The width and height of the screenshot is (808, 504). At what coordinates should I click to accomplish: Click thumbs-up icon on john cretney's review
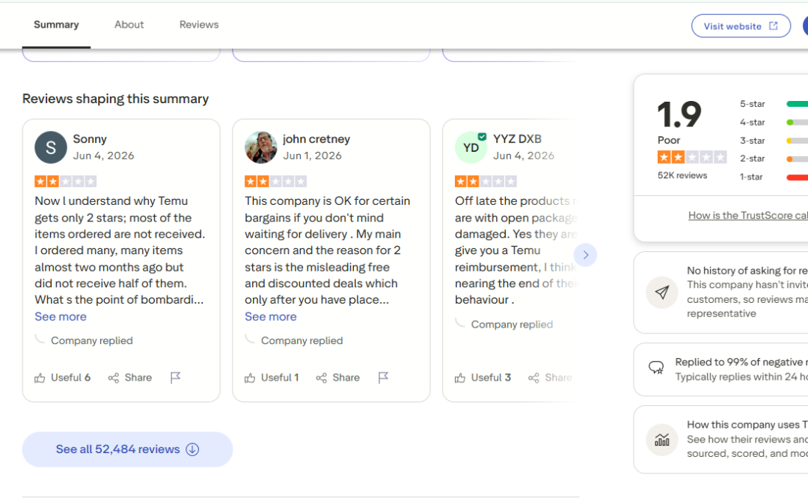coord(250,378)
